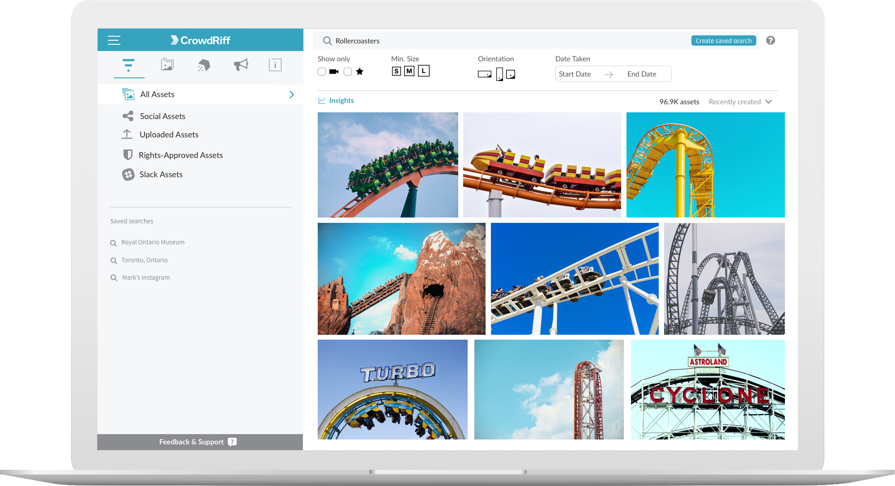Set the Start Date field
The width and height of the screenshot is (895, 486).
coord(575,74)
